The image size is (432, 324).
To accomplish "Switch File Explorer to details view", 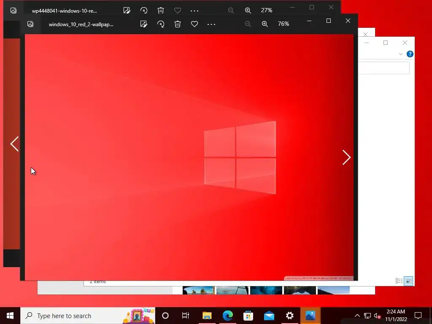I will click(x=399, y=281).
